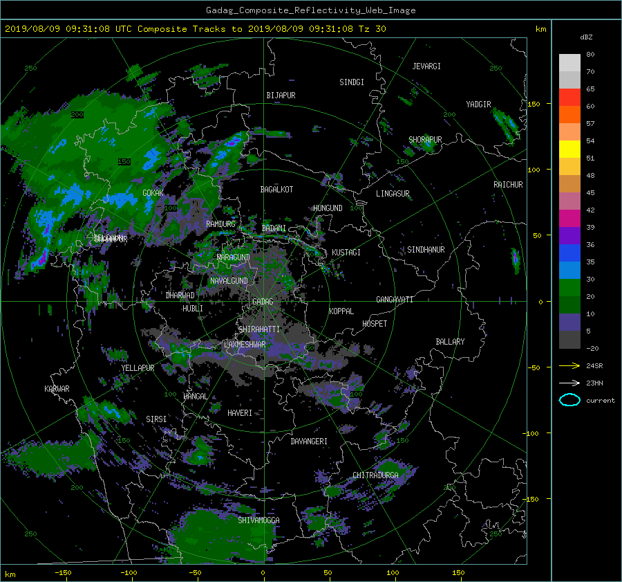The width and height of the screenshot is (622, 582).
Task: Click the JEVARGI city label
Action: point(426,66)
